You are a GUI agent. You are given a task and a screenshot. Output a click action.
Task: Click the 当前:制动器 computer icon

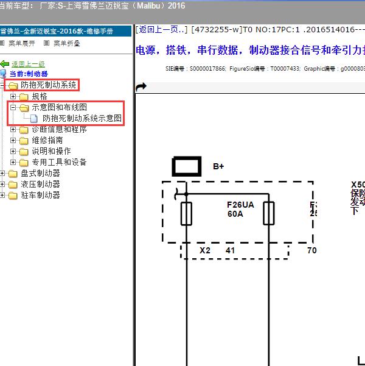(x=3, y=74)
